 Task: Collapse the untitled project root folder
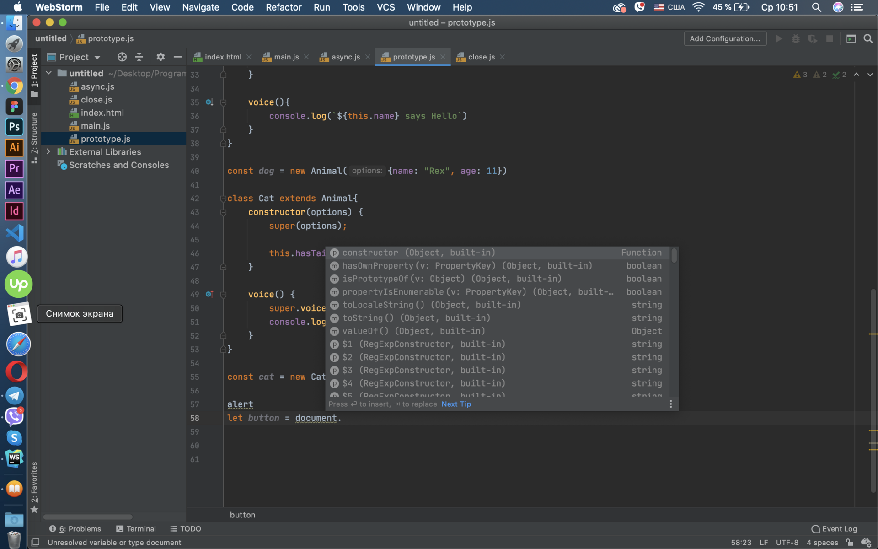(x=48, y=73)
